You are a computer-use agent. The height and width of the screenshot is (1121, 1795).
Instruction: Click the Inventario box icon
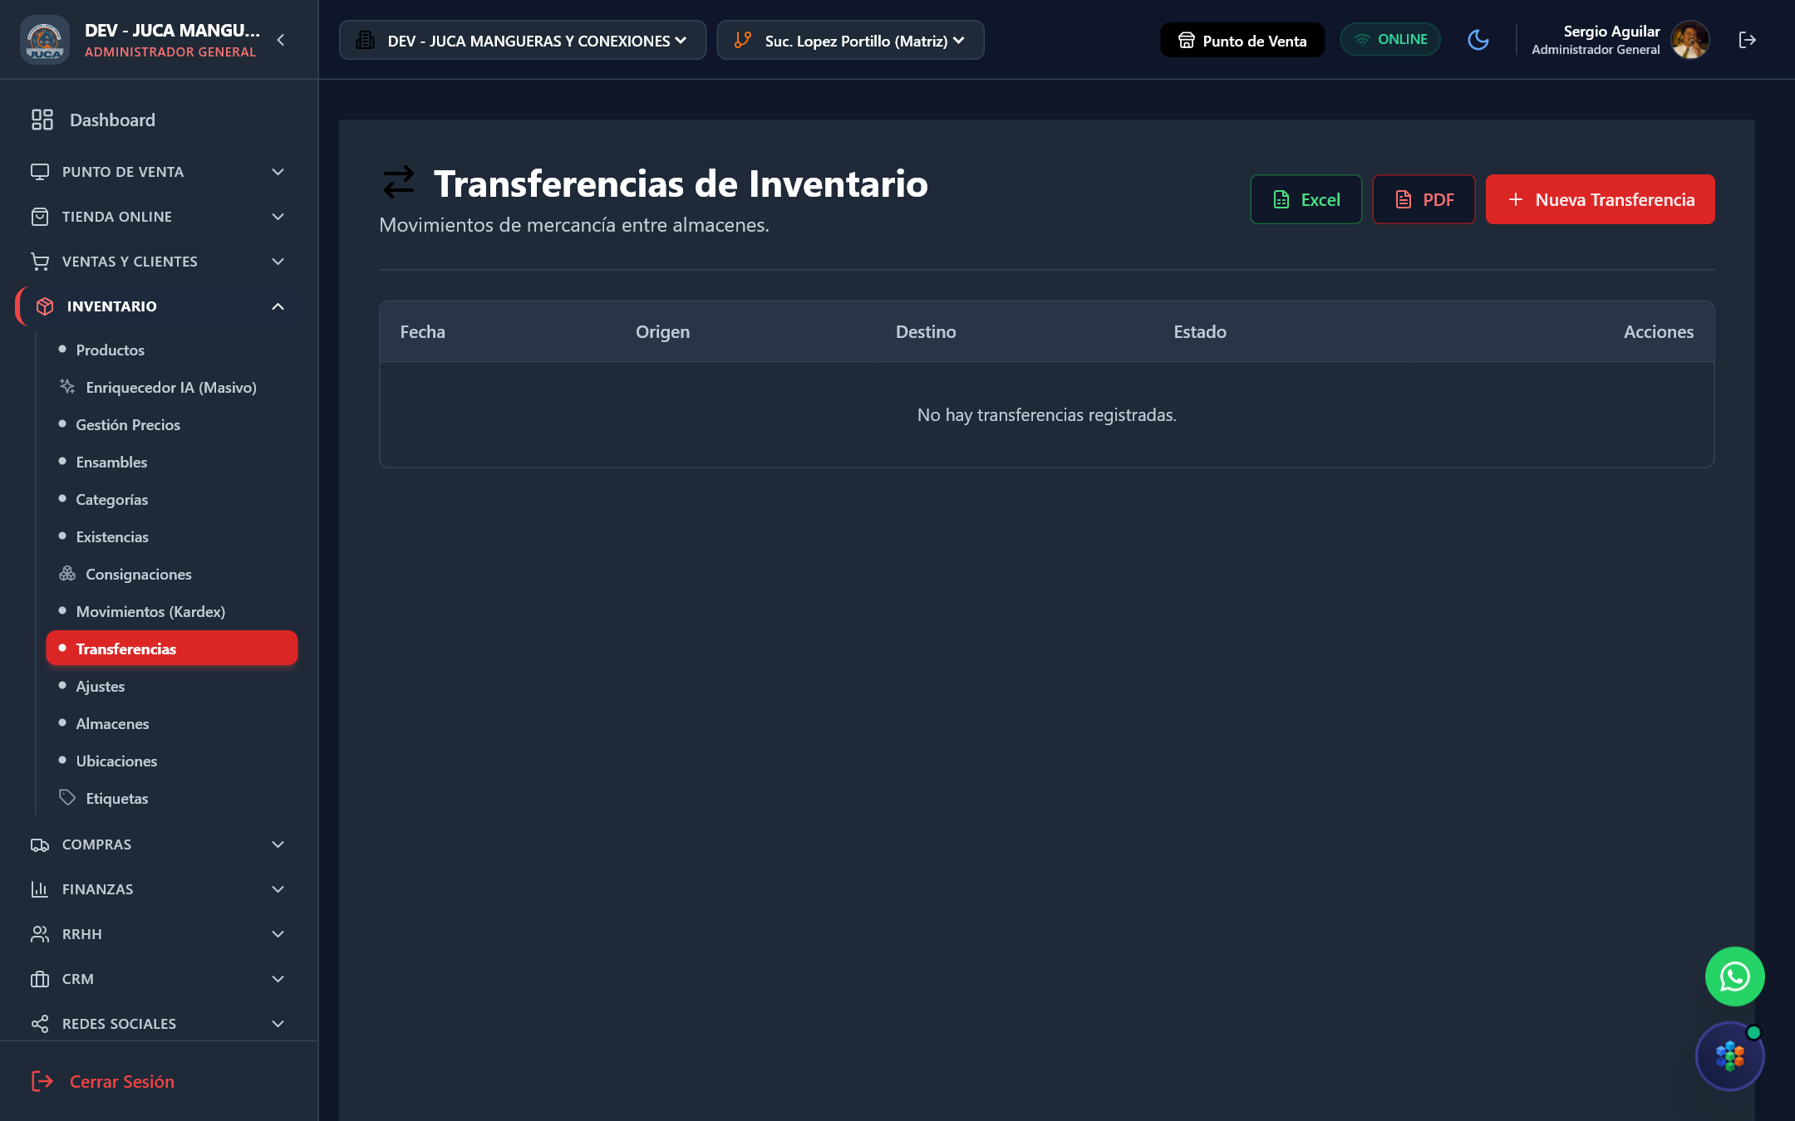45,306
